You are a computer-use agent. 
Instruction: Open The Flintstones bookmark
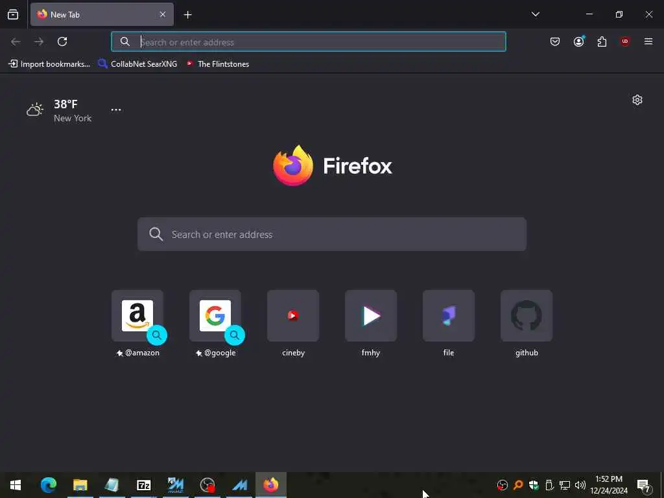click(x=218, y=64)
